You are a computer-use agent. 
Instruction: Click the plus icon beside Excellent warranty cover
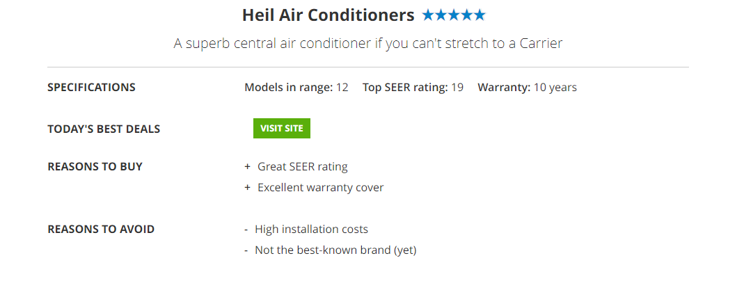[x=247, y=188]
